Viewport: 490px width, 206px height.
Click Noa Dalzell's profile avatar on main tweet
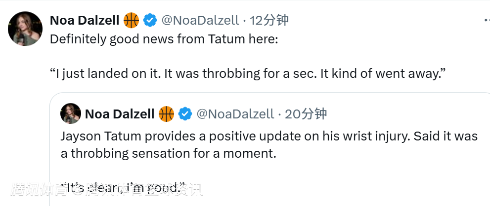[25, 29]
